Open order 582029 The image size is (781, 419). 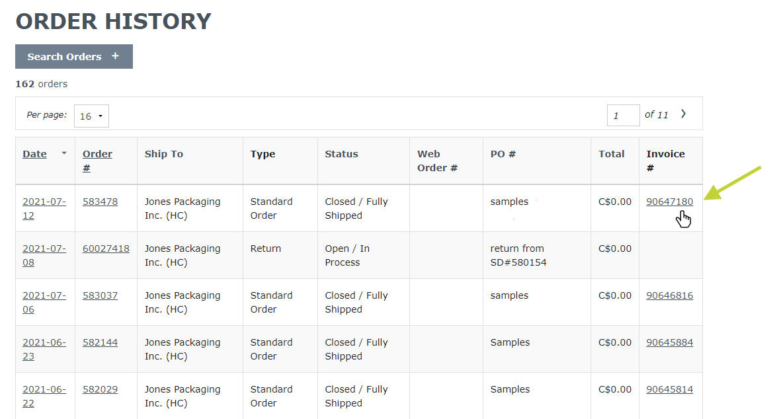pyautogui.click(x=100, y=389)
